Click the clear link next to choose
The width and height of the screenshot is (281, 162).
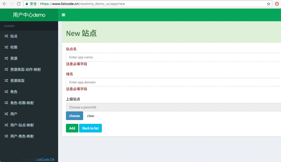pyautogui.click(x=90, y=116)
